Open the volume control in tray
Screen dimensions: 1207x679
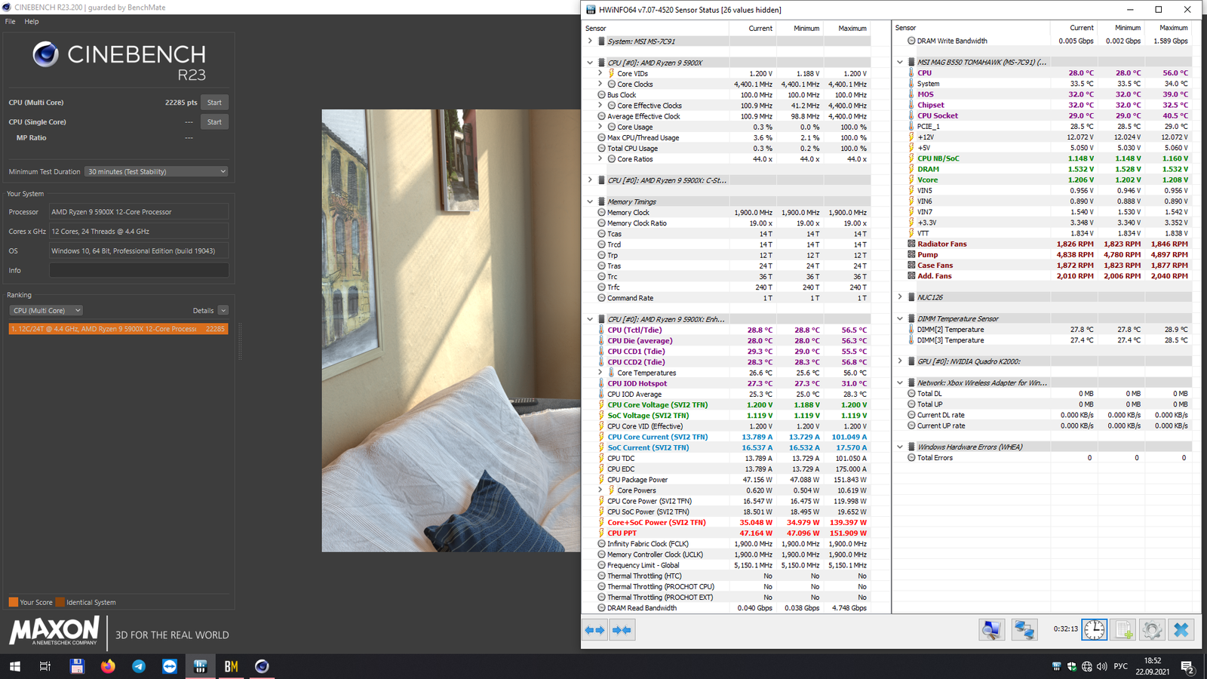[1102, 666]
